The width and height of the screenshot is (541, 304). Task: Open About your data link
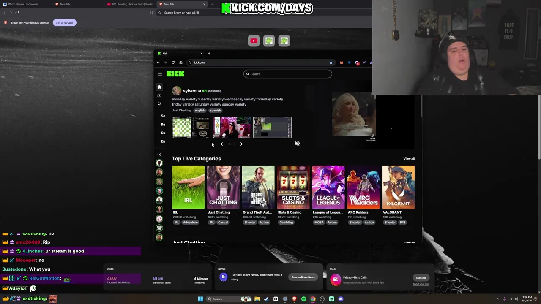coord(421,284)
